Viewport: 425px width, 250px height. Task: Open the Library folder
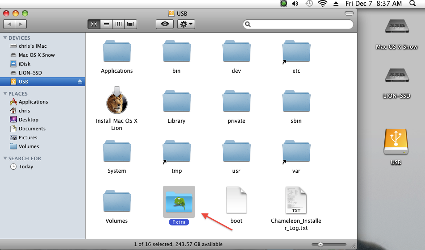(176, 101)
